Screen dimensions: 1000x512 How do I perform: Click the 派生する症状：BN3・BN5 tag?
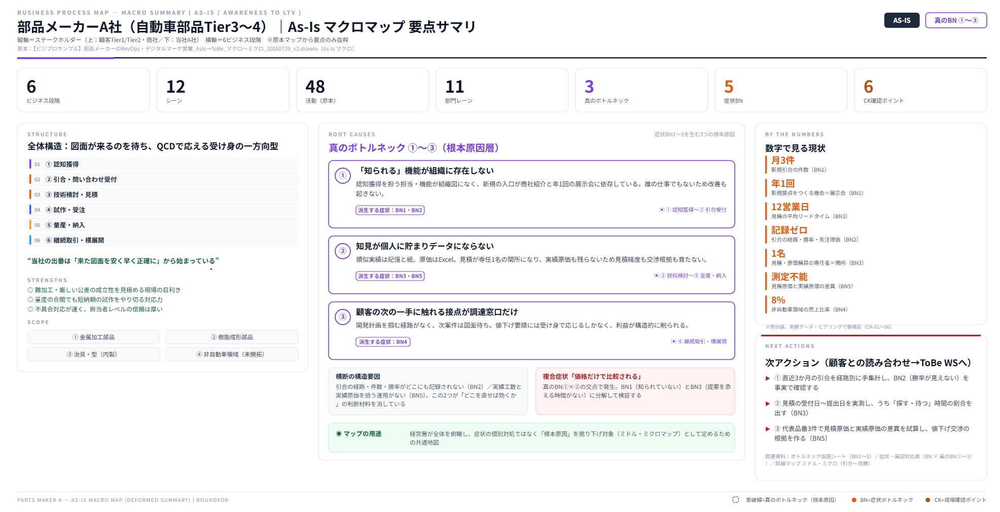point(390,276)
